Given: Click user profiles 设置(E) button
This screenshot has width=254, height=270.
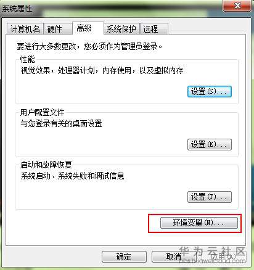Looking at the screenshot, I should click(209, 144).
